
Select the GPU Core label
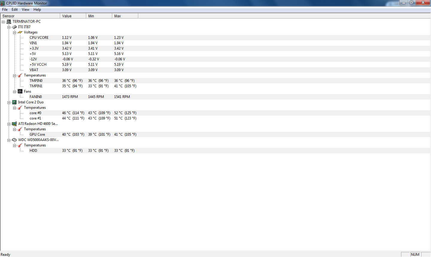pyautogui.click(x=37, y=134)
